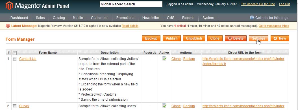Click the Contact Us description text
Screen dimensions: 298x110
pos(109,79)
